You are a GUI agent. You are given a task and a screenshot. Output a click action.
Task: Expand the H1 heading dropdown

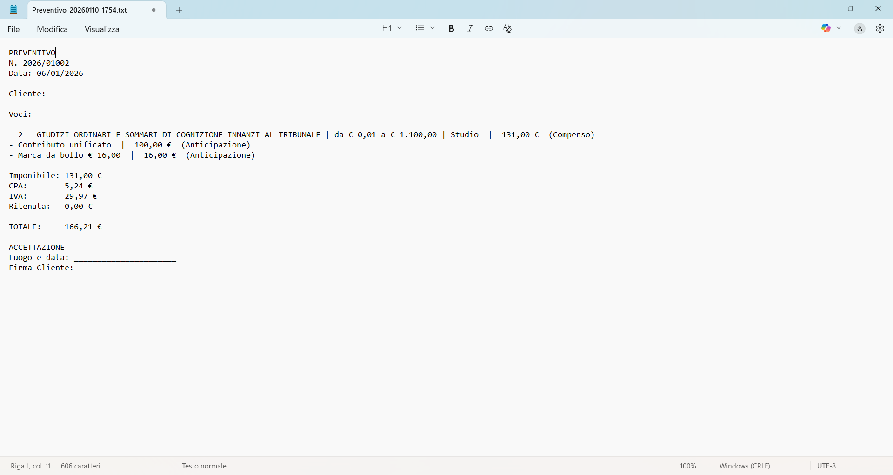392,28
